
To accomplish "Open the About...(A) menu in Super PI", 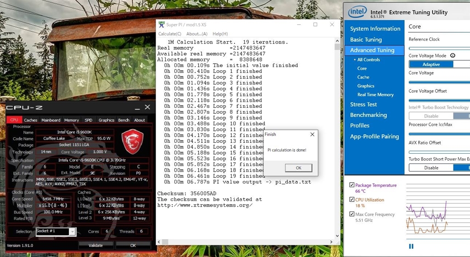I will [x=196, y=34].
